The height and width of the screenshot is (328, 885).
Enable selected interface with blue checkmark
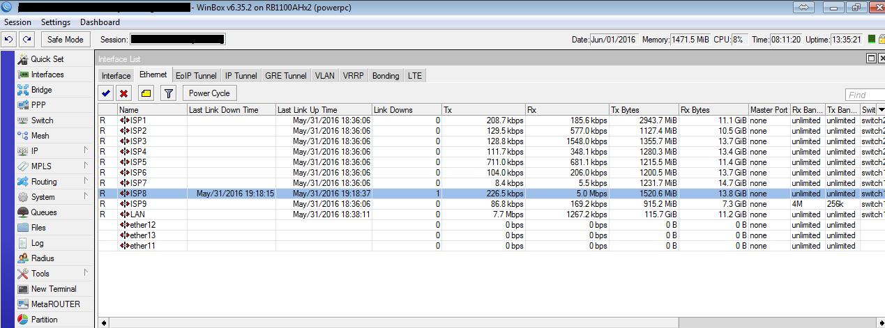pyautogui.click(x=106, y=93)
